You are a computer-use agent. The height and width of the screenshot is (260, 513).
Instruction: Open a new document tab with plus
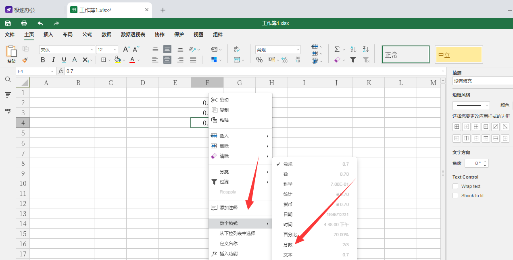163,10
